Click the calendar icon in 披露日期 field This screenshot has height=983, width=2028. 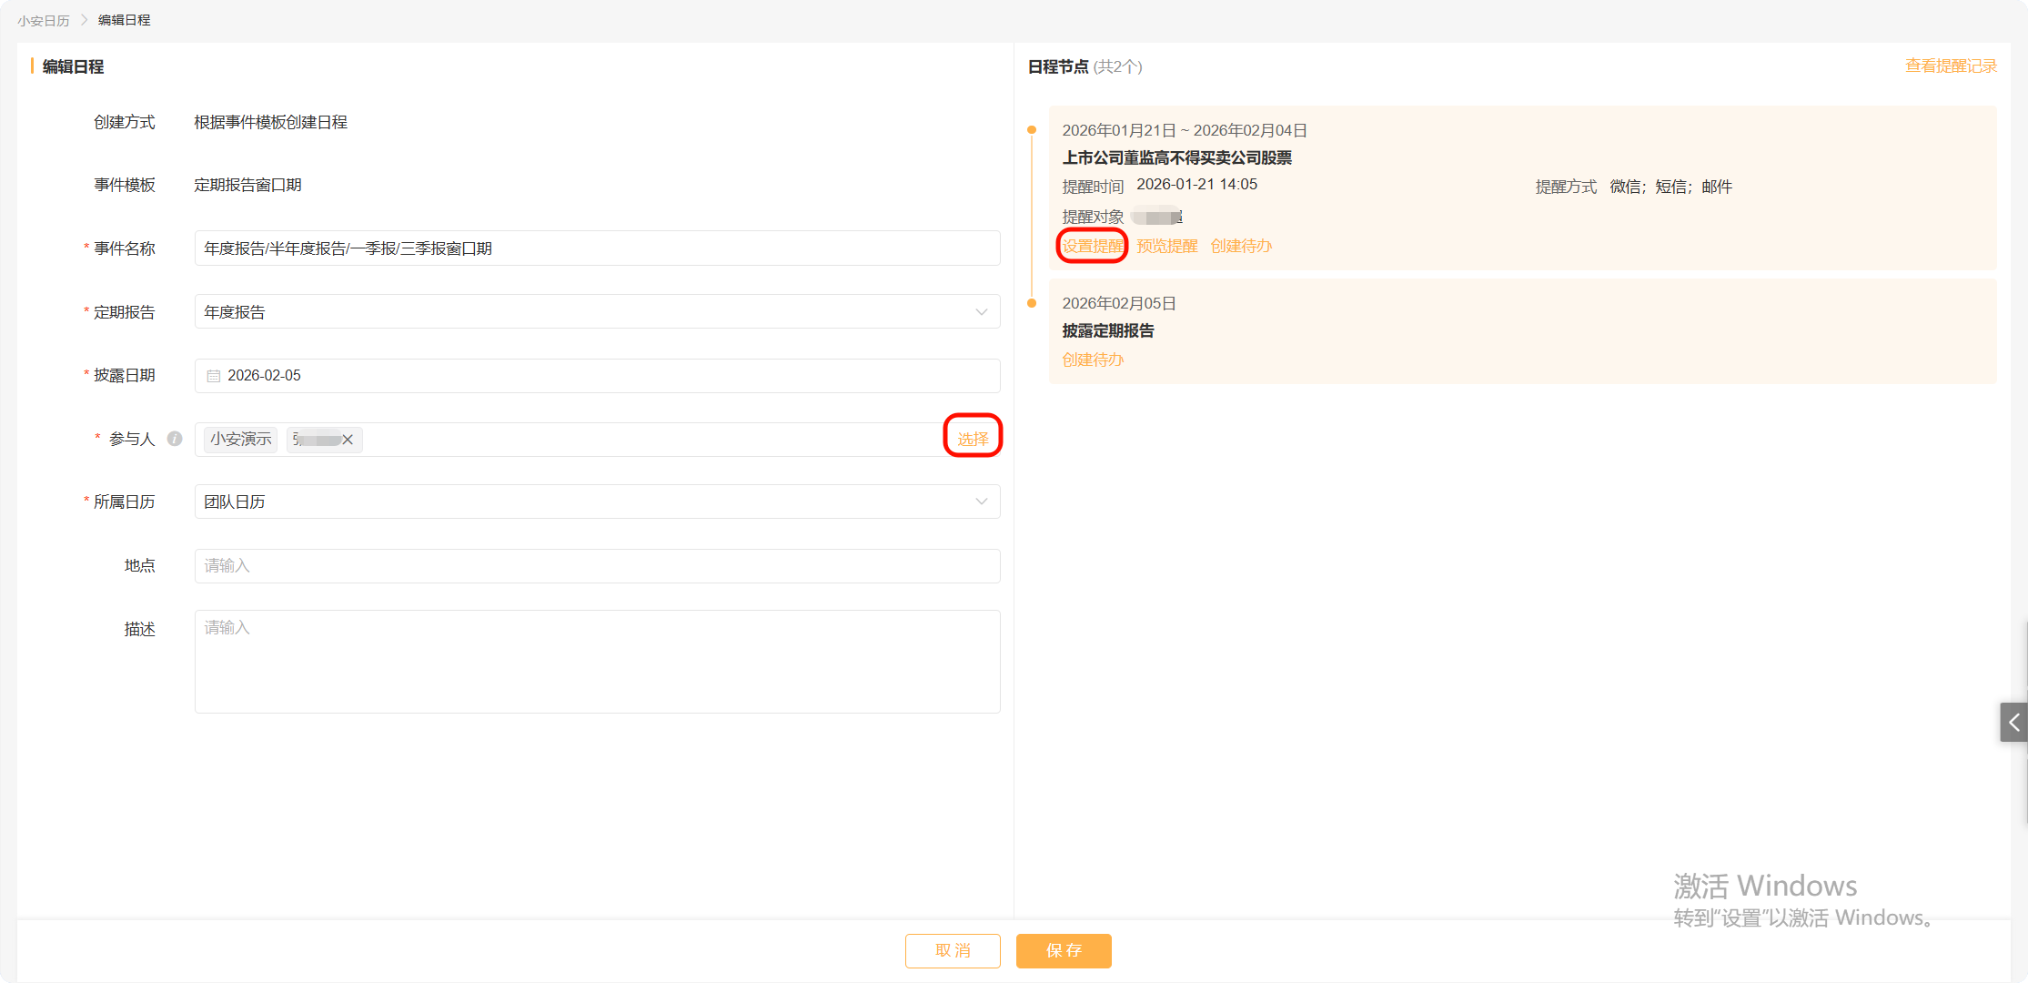coord(214,376)
